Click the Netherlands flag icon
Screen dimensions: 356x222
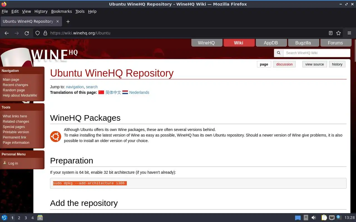click(x=125, y=92)
